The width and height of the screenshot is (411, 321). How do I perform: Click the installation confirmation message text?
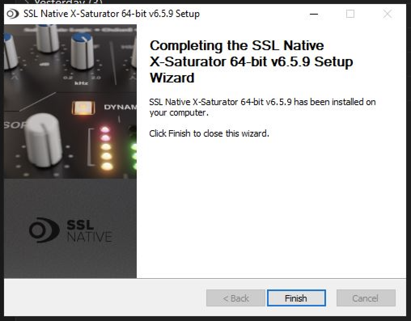[263, 107]
